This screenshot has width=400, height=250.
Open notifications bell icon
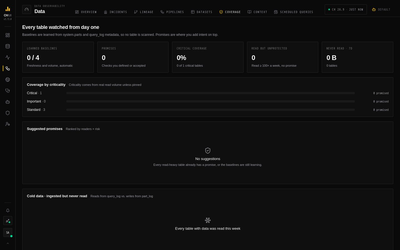point(8,211)
